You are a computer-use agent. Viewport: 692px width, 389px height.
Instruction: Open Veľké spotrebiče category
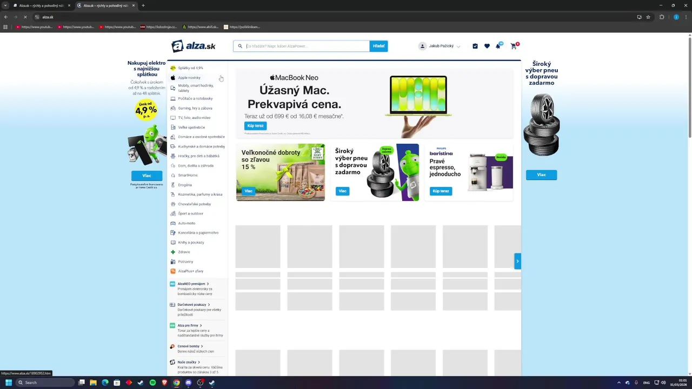click(x=191, y=128)
